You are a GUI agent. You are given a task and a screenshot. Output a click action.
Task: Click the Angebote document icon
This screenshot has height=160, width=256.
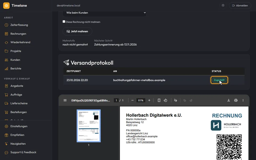(x=6, y=86)
